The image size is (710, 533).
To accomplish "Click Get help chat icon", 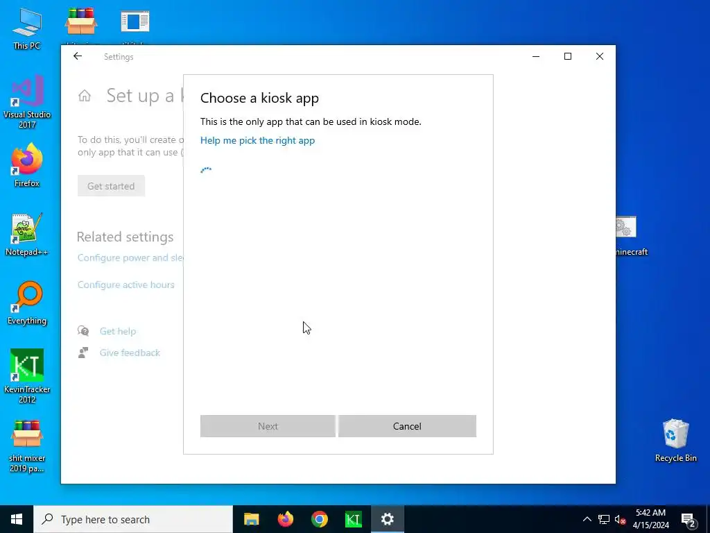I will [x=83, y=331].
